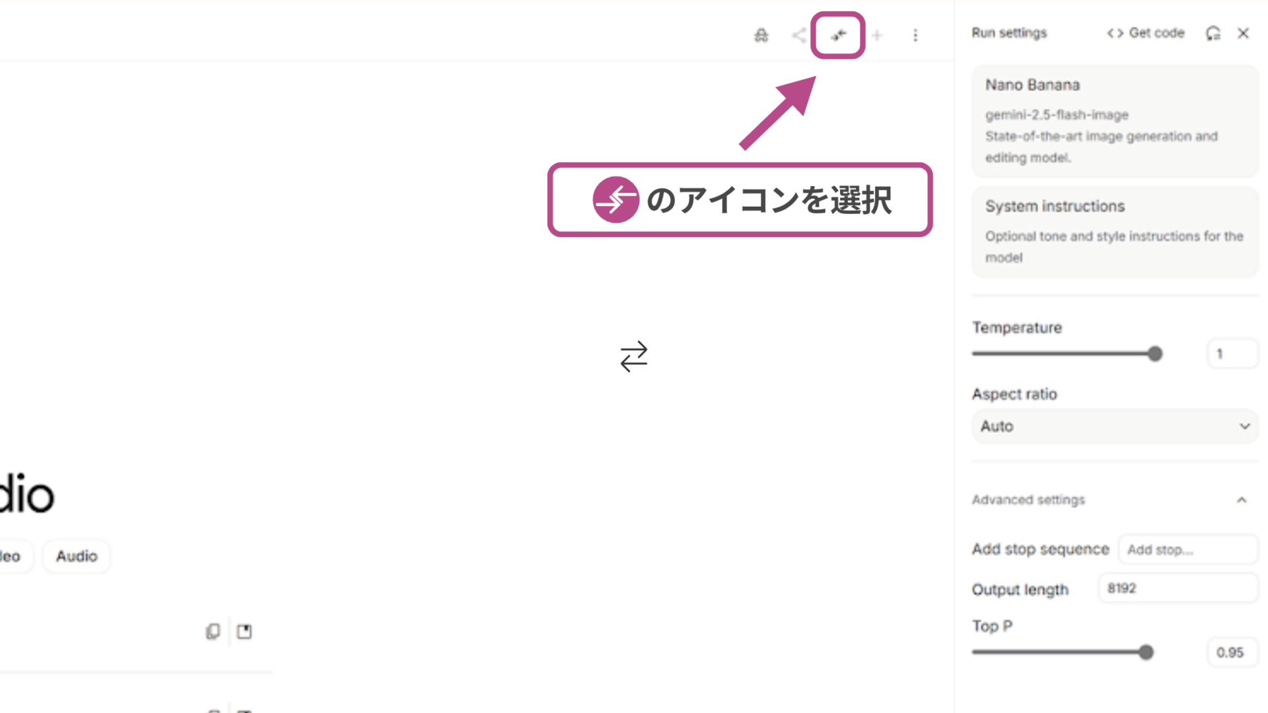
Task: Open the System instructions panel
Action: [x=1114, y=231]
